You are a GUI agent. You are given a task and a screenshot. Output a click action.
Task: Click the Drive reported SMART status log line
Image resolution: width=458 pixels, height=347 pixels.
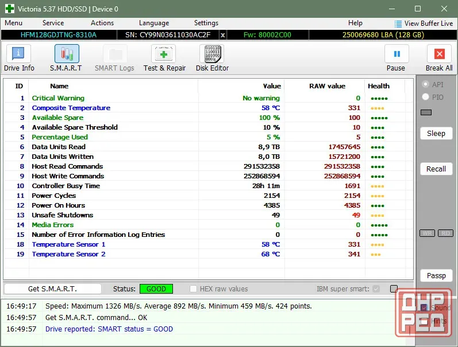(109, 329)
